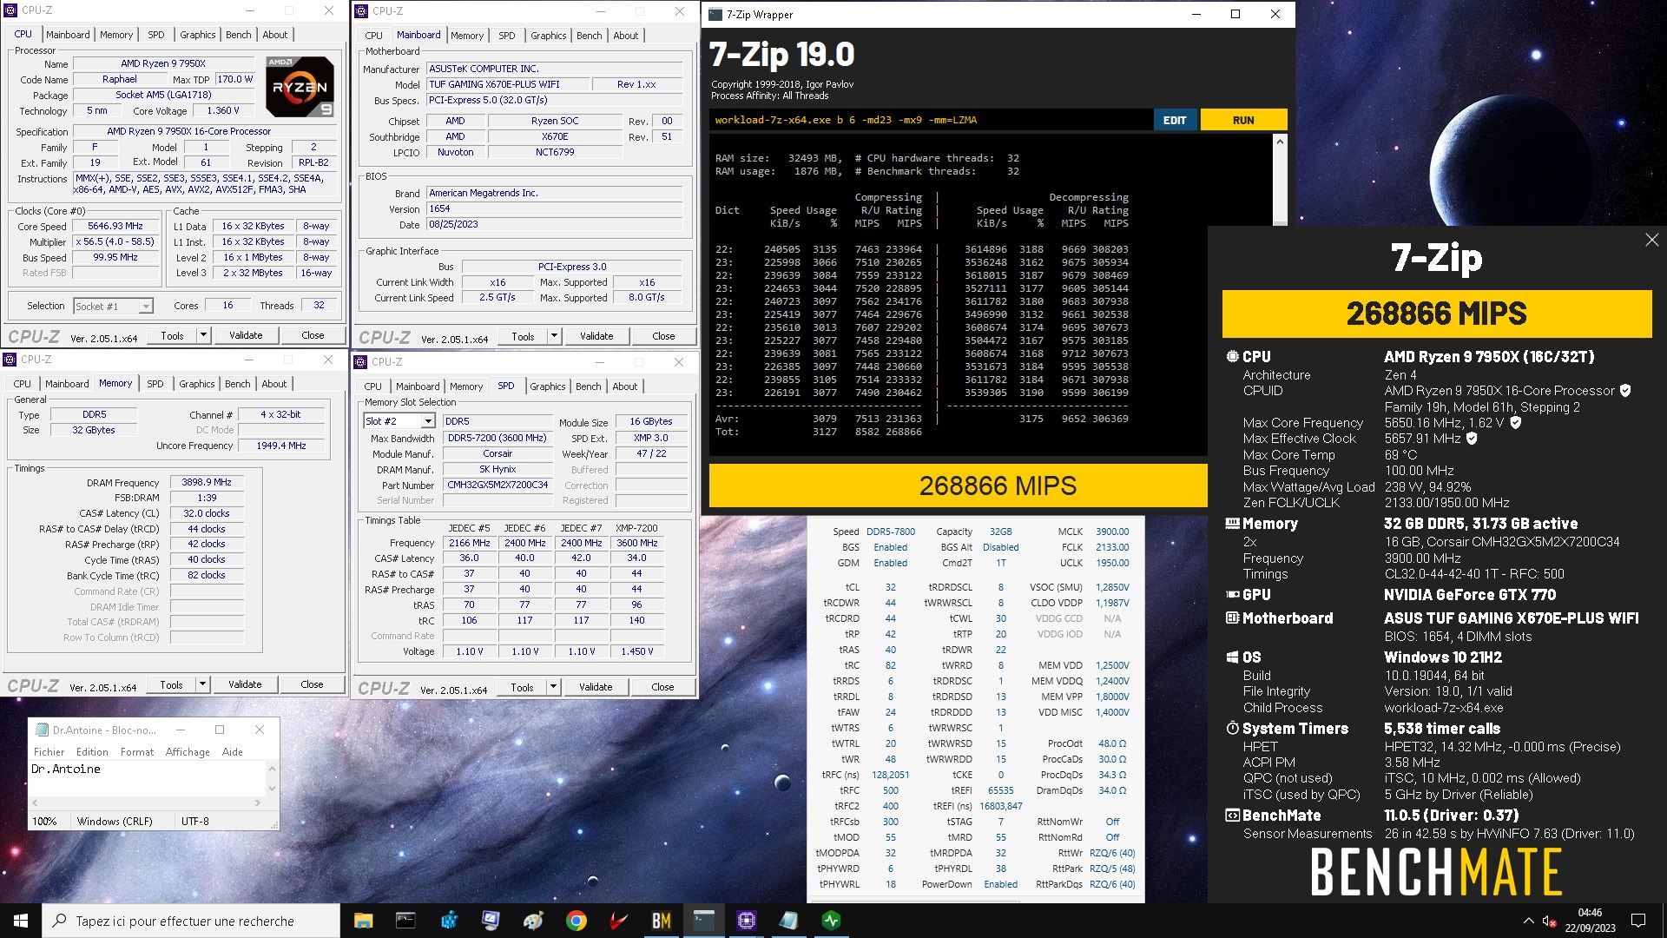The width and height of the screenshot is (1667, 938).
Task: Click the Notepad scroll down arrow
Action: point(272,789)
